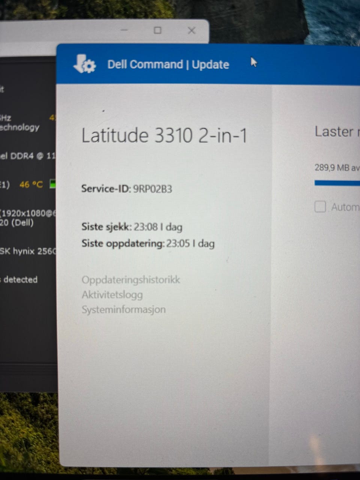Click the Latitude 3310 2-in-1 heading
360x480 pixels.
click(x=164, y=135)
